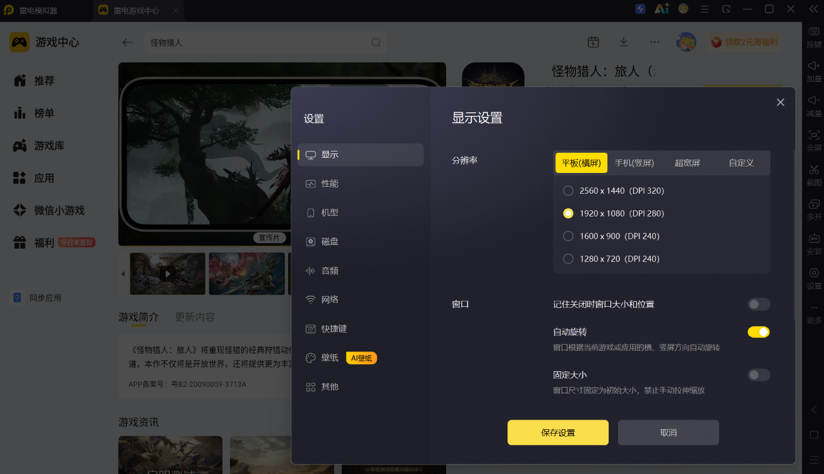This screenshot has height=474, width=824.
Task: Go to 推荐 in the left sidebar
Action: pos(35,81)
